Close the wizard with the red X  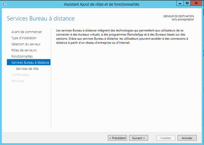point(196,3)
